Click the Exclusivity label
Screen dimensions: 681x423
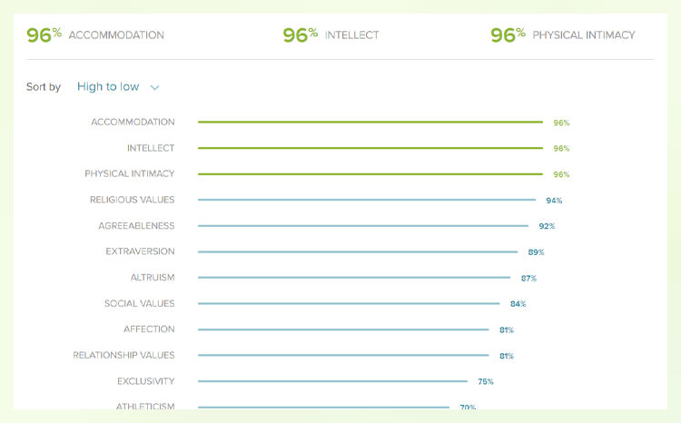[146, 381]
